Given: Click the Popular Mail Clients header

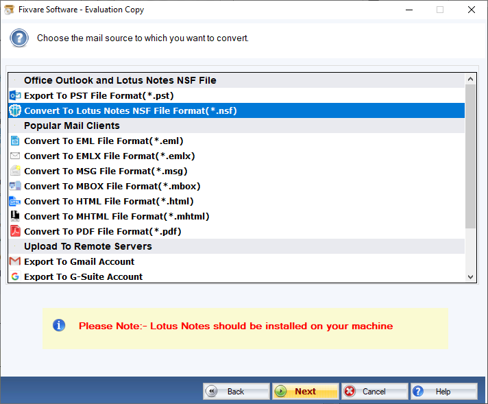Looking at the screenshot, I should (236, 126).
